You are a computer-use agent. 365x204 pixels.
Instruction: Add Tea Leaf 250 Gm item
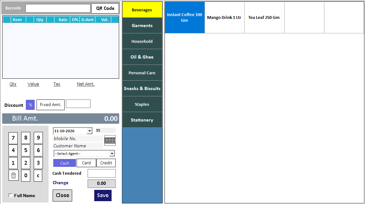264,17
